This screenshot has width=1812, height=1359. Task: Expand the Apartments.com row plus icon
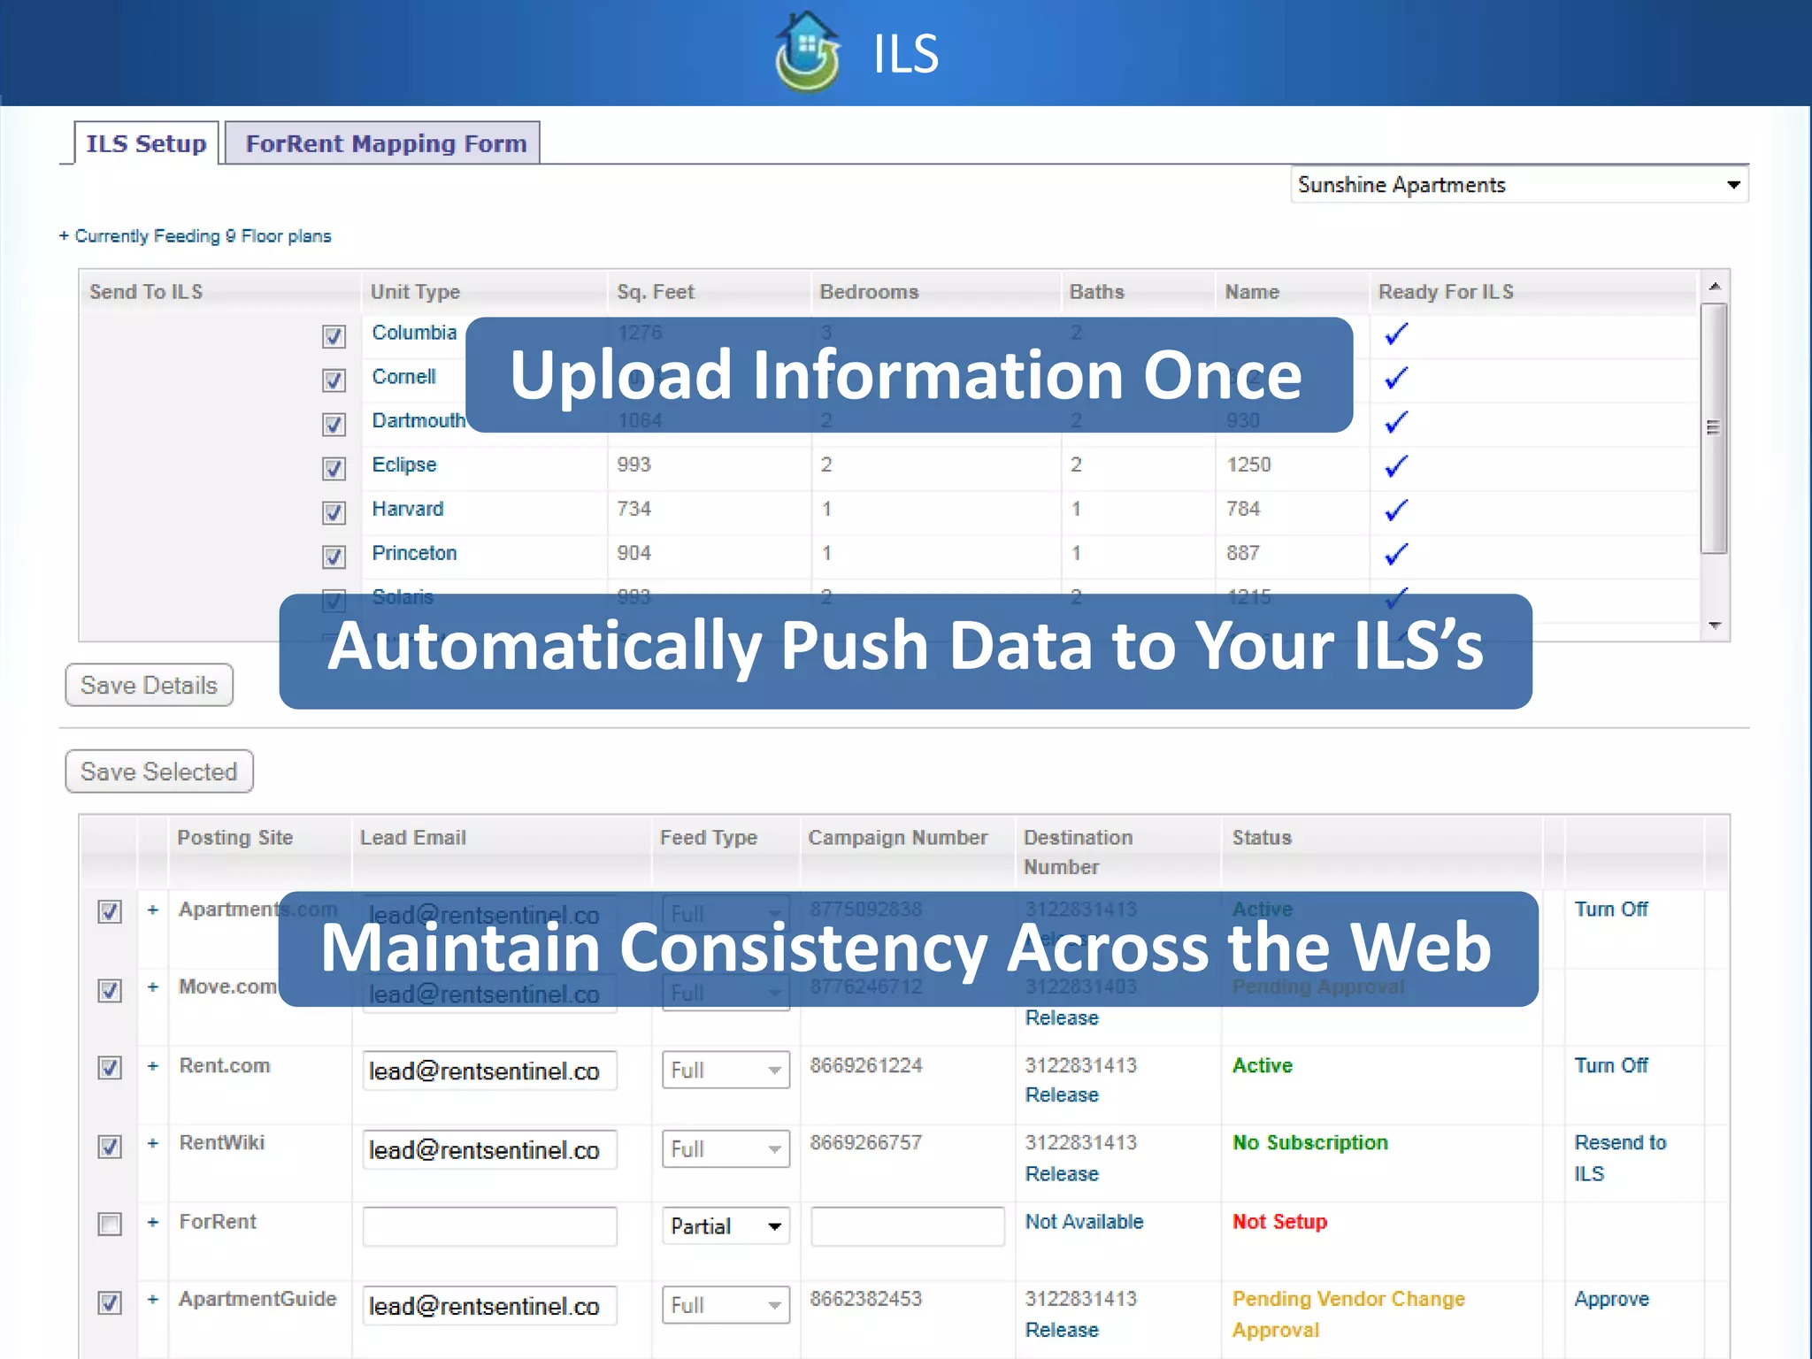tap(153, 910)
